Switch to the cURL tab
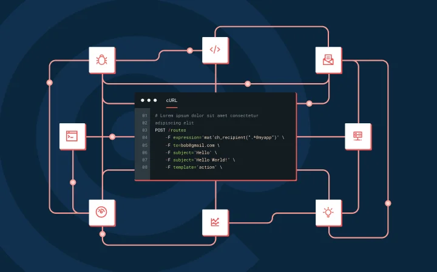Image resolution: width=437 pixels, height=272 pixels. tap(172, 101)
